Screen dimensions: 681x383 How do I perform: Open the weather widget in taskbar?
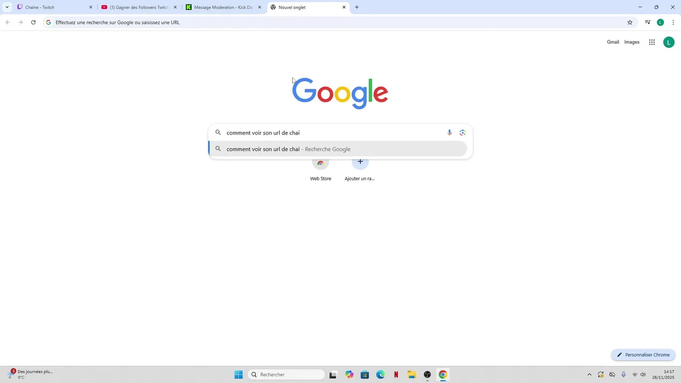(x=30, y=374)
